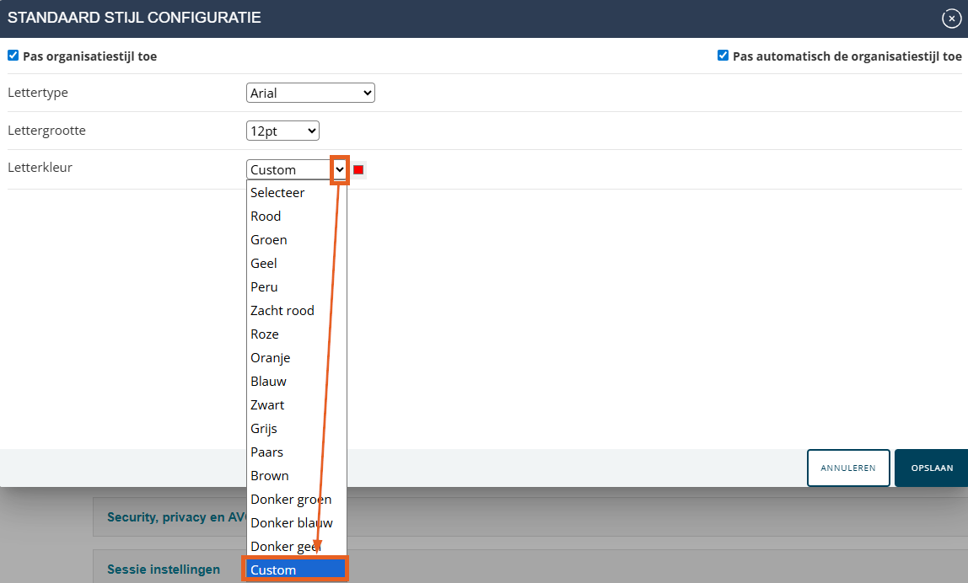Click the red custom color swatch
This screenshot has width=968, height=583.
tap(358, 169)
